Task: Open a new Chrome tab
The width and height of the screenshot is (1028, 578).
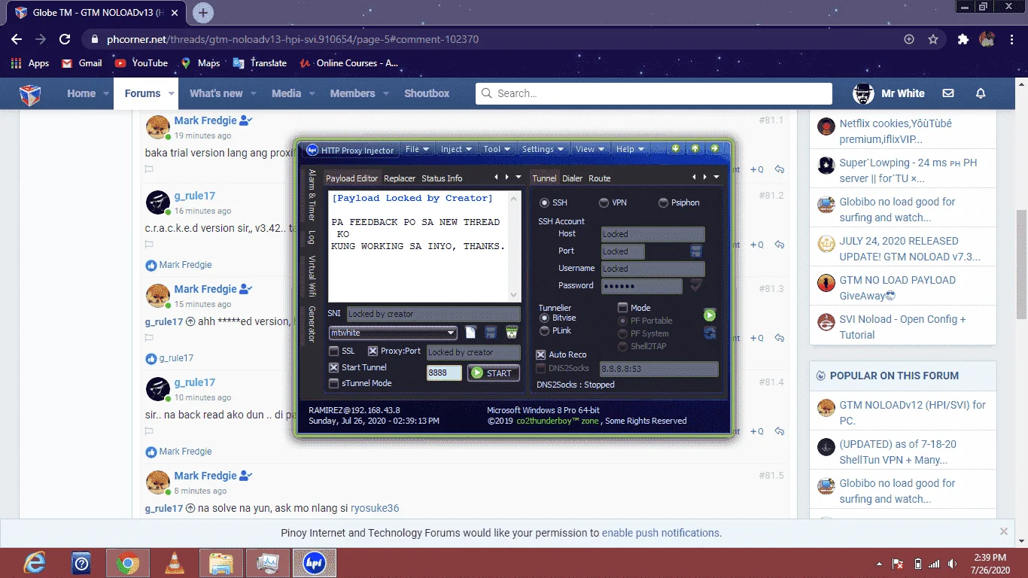Action: pyautogui.click(x=203, y=12)
